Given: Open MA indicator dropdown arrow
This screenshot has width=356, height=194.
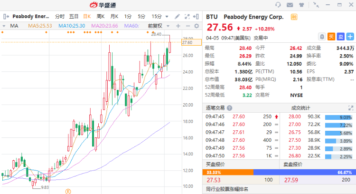Looking at the screenshot, I should 4,26.
